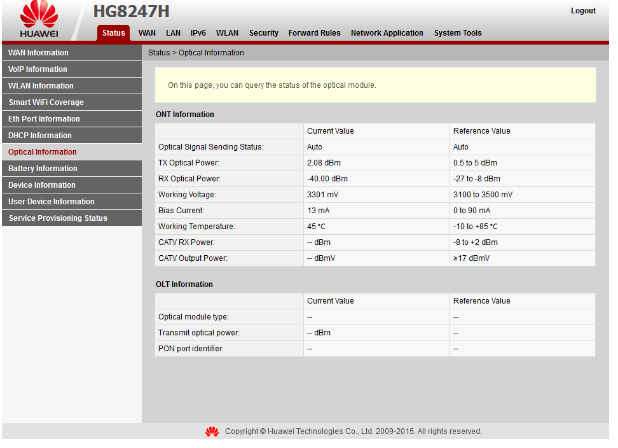Screen dimensions: 618x448
Task: Open DHCP Information from the sidebar
Action: (x=39, y=136)
